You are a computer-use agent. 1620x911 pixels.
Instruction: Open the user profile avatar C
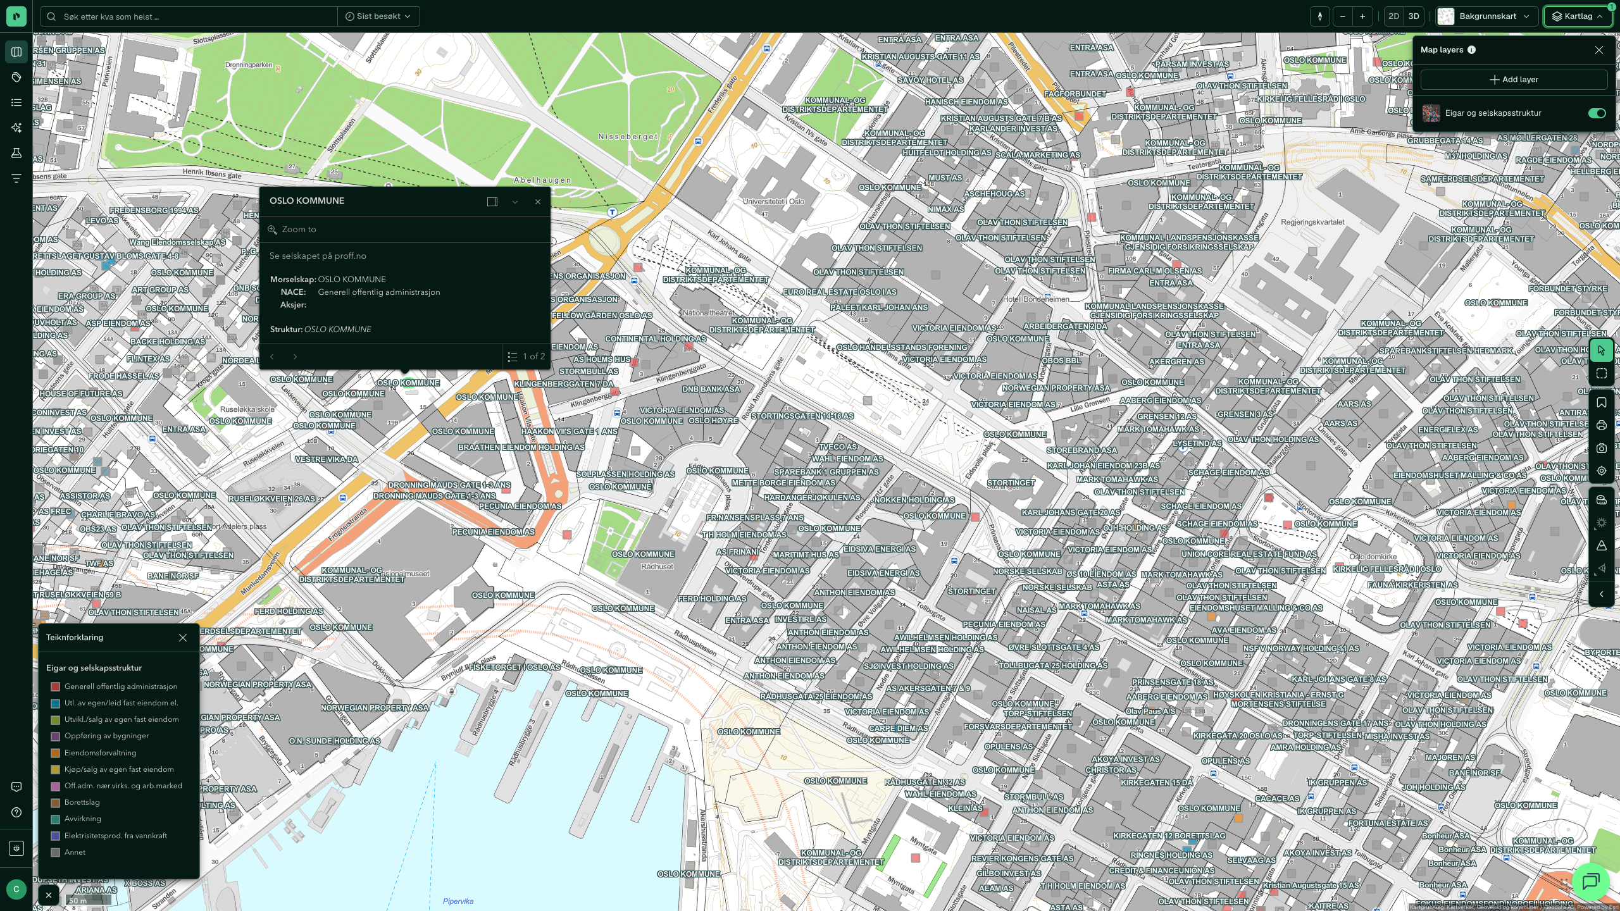click(16, 889)
